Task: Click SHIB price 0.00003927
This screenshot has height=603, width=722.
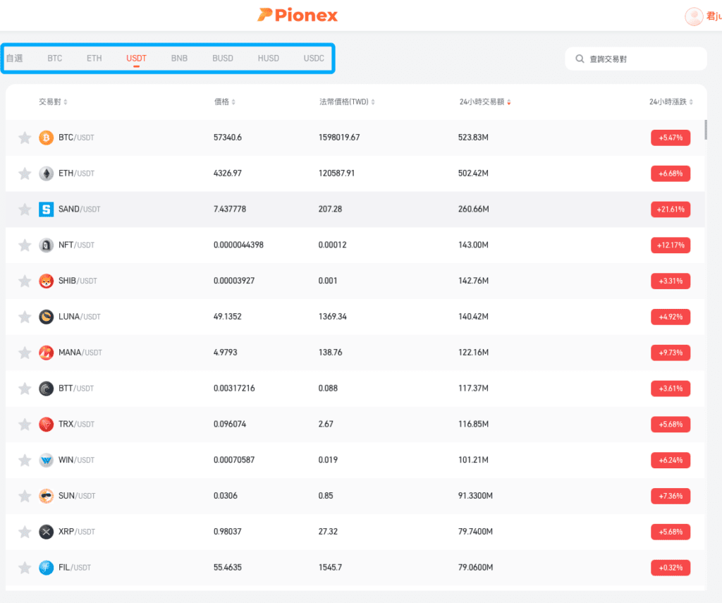Action: coord(234,281)
